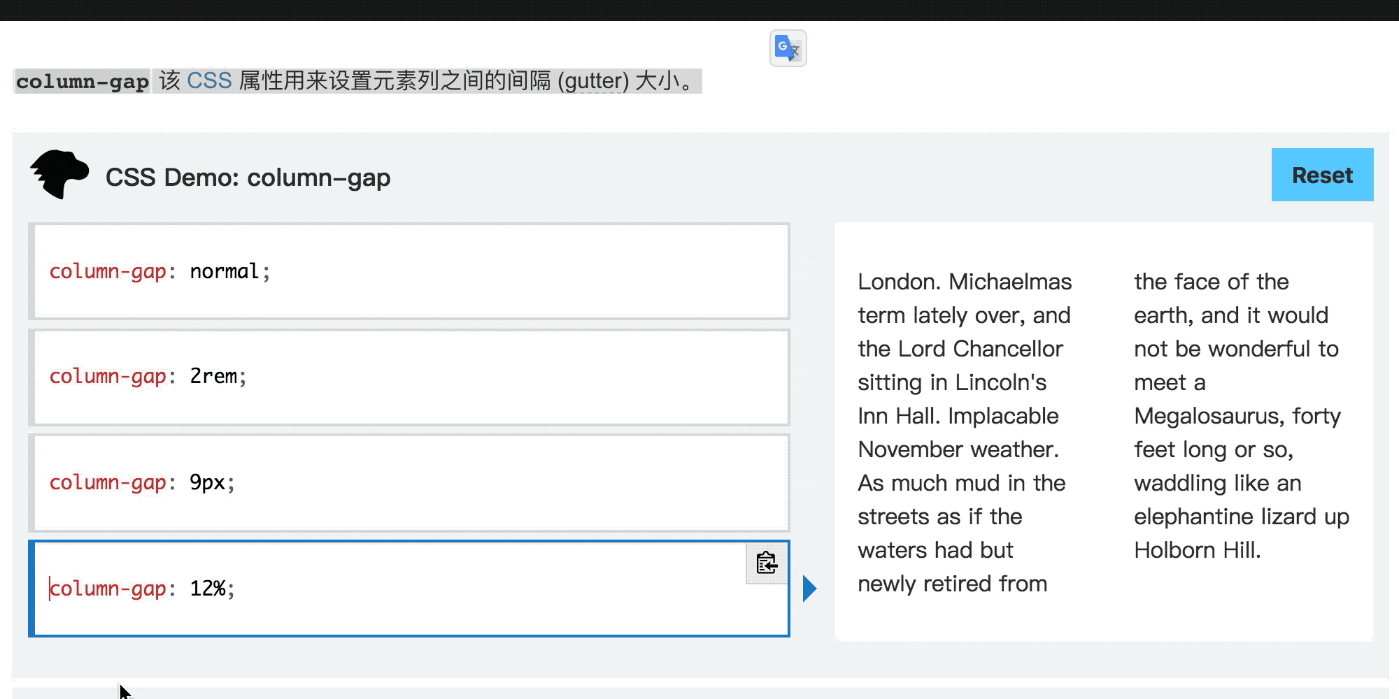1399x699 pixels.
Task: Place the cursor on the 12% value
Action: (x=208, y=589)
